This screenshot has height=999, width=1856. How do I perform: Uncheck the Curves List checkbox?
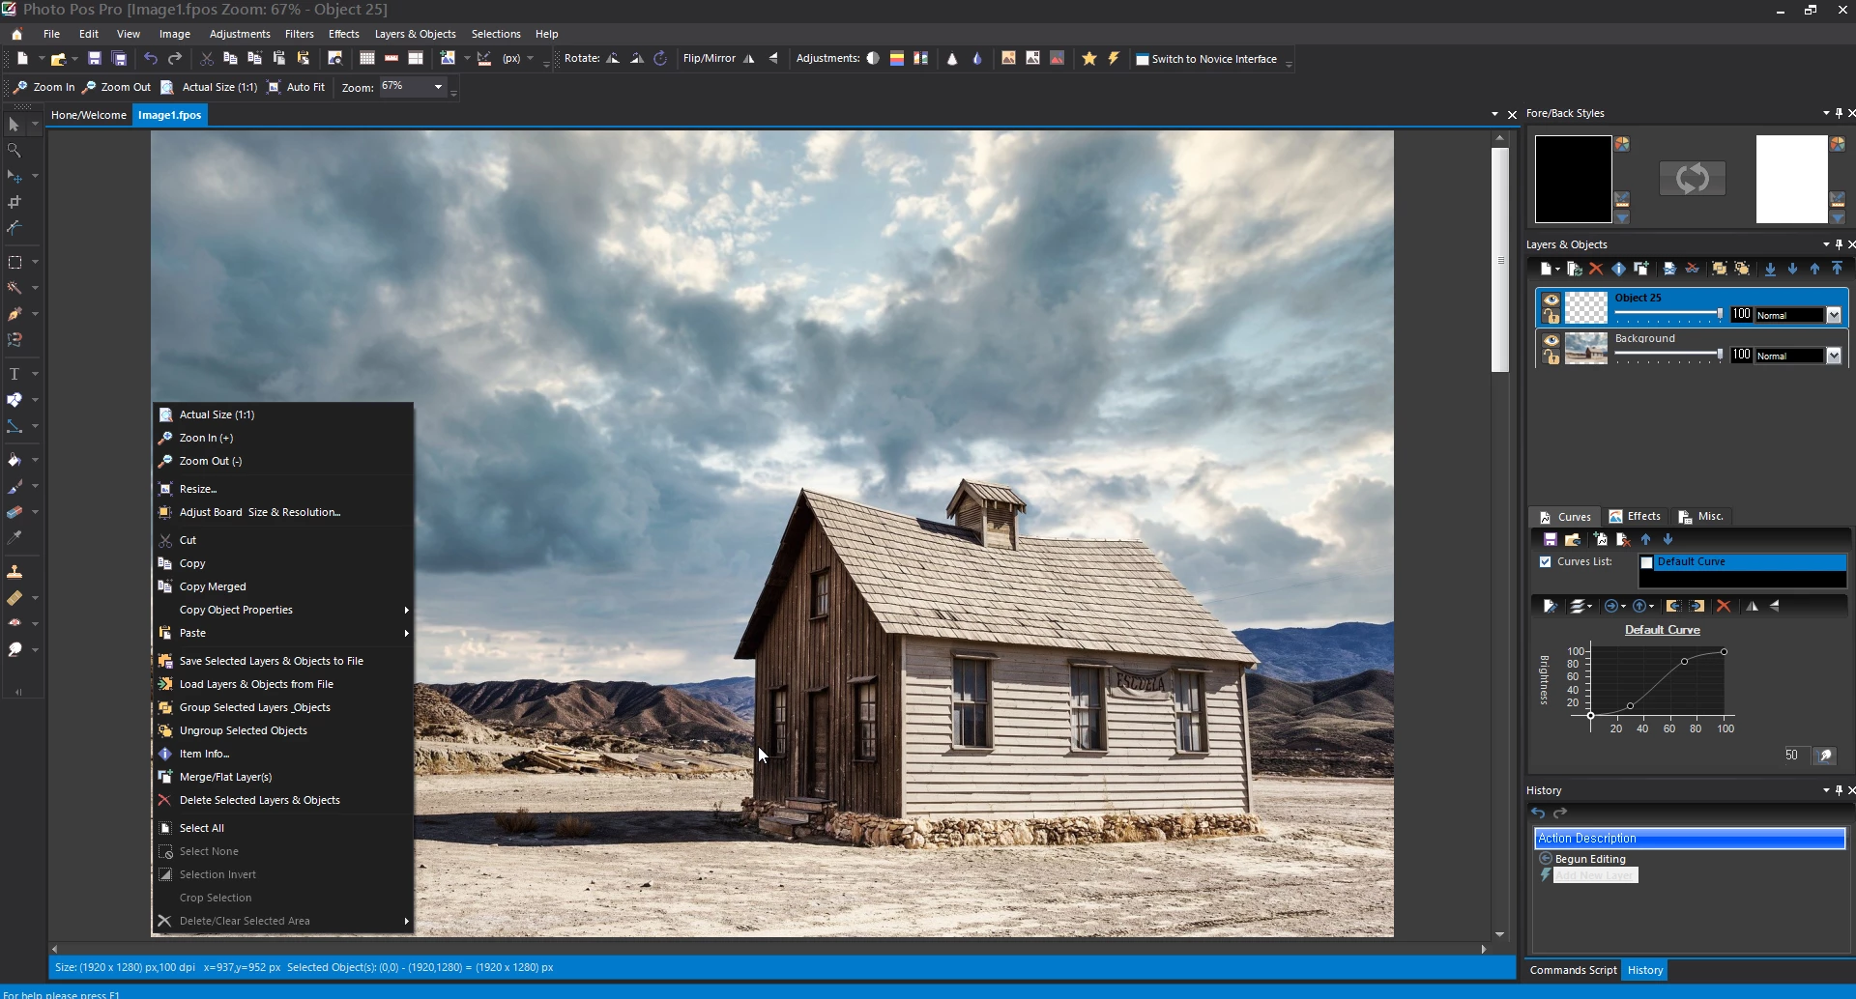click(1544, 561)
